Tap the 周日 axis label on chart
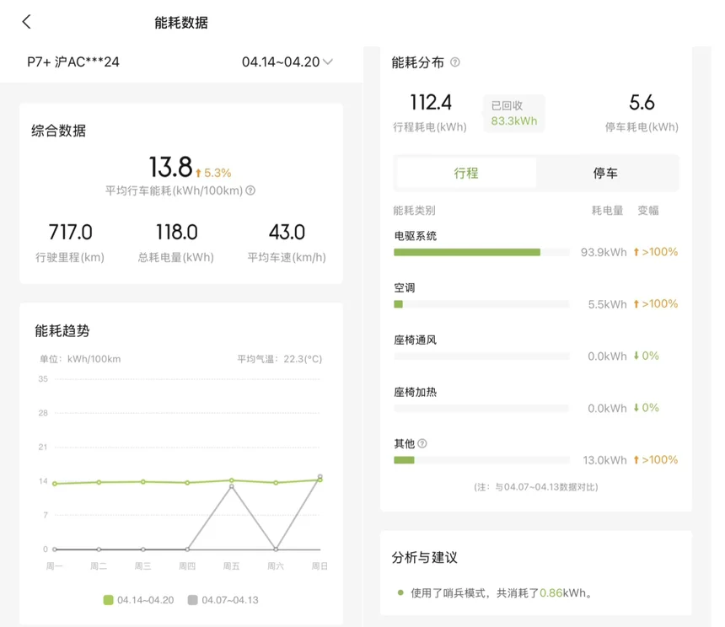 coord(320,566)
